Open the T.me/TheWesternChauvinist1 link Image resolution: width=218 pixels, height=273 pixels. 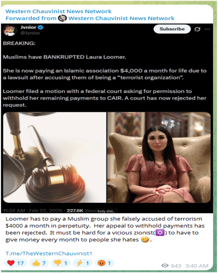click(x=49, y=253)
